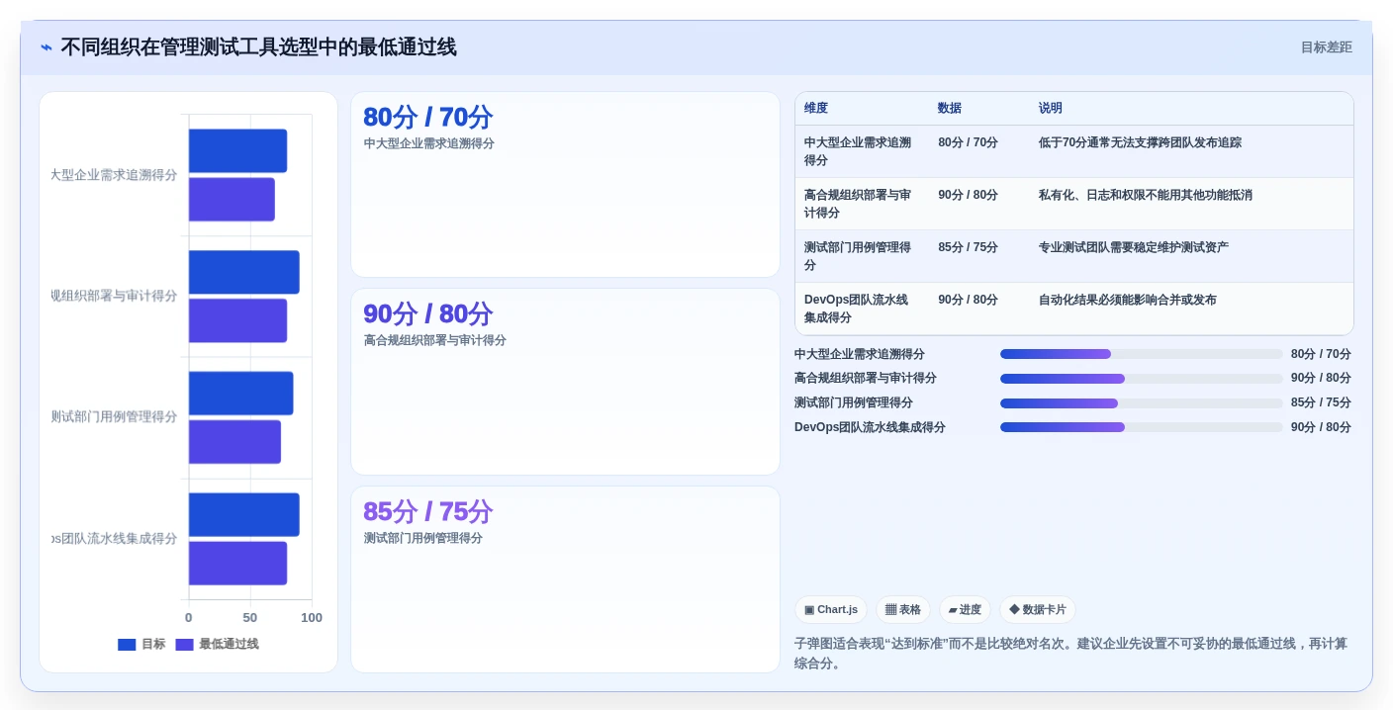
Task: Click description 专业测试团队需要稳定维护测试资产
Action: point(1134,247)
